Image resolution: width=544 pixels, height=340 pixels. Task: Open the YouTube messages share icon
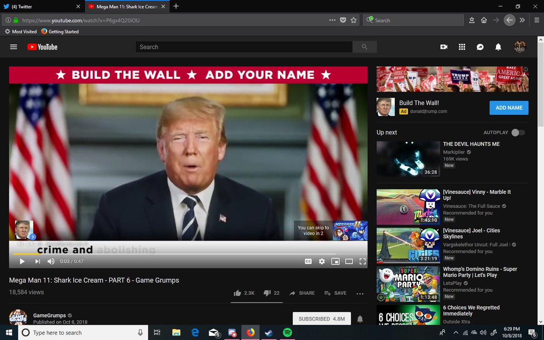[x=480, y=47]
